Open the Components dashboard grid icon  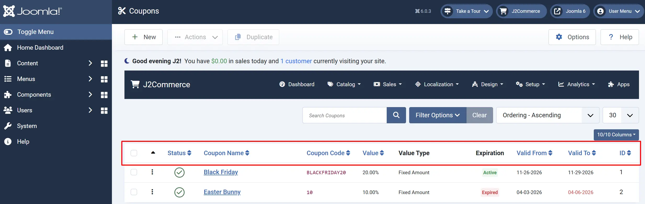(x=104, y=95)
